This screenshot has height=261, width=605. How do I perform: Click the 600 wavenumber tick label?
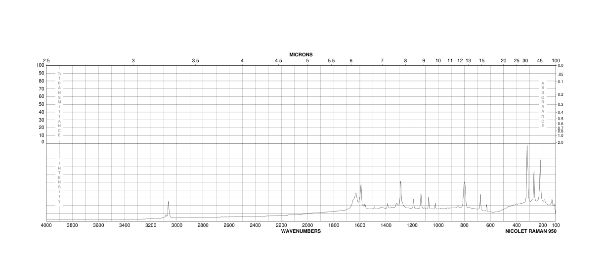pyautogui.click(x=490, y=225)
